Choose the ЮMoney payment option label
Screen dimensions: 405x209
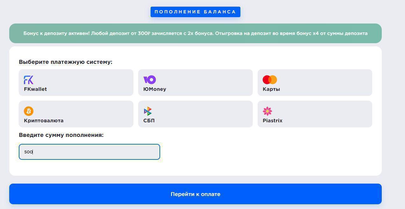point(155,89)
